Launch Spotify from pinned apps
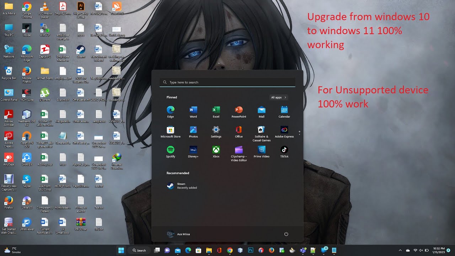The height and width of the screenshot is (256, 455). pos(171,151)
